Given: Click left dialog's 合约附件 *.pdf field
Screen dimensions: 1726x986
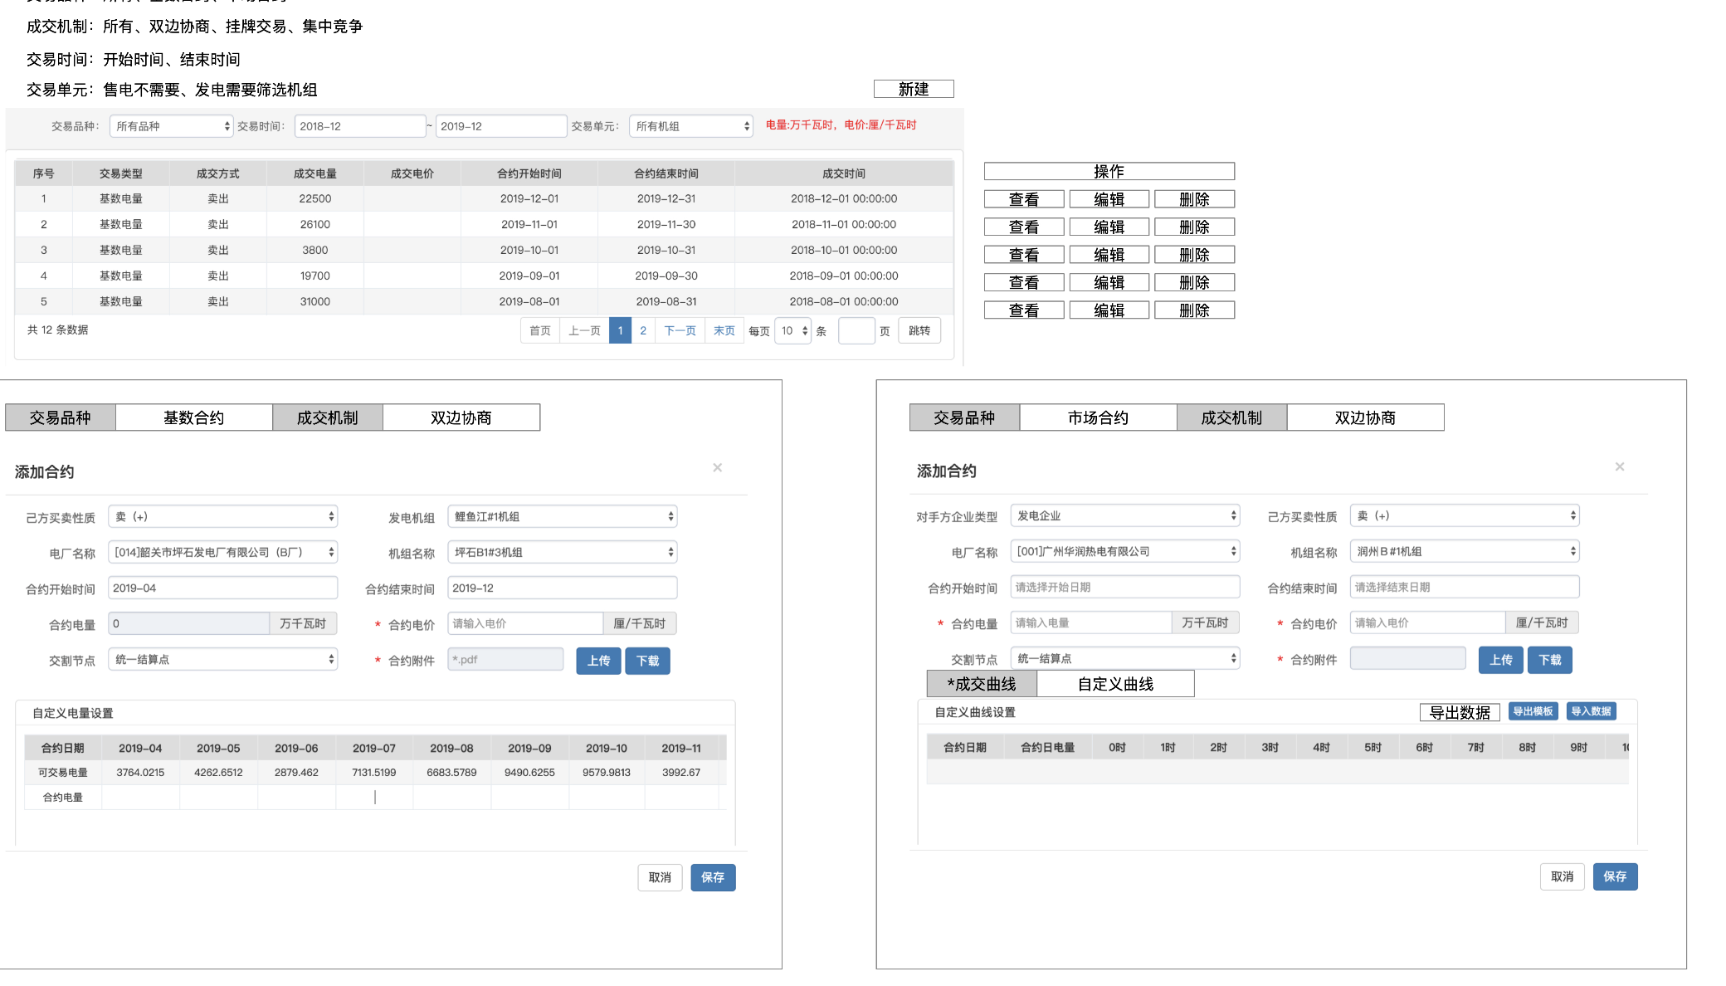Looking at the screenshot, I should (505, 659).
